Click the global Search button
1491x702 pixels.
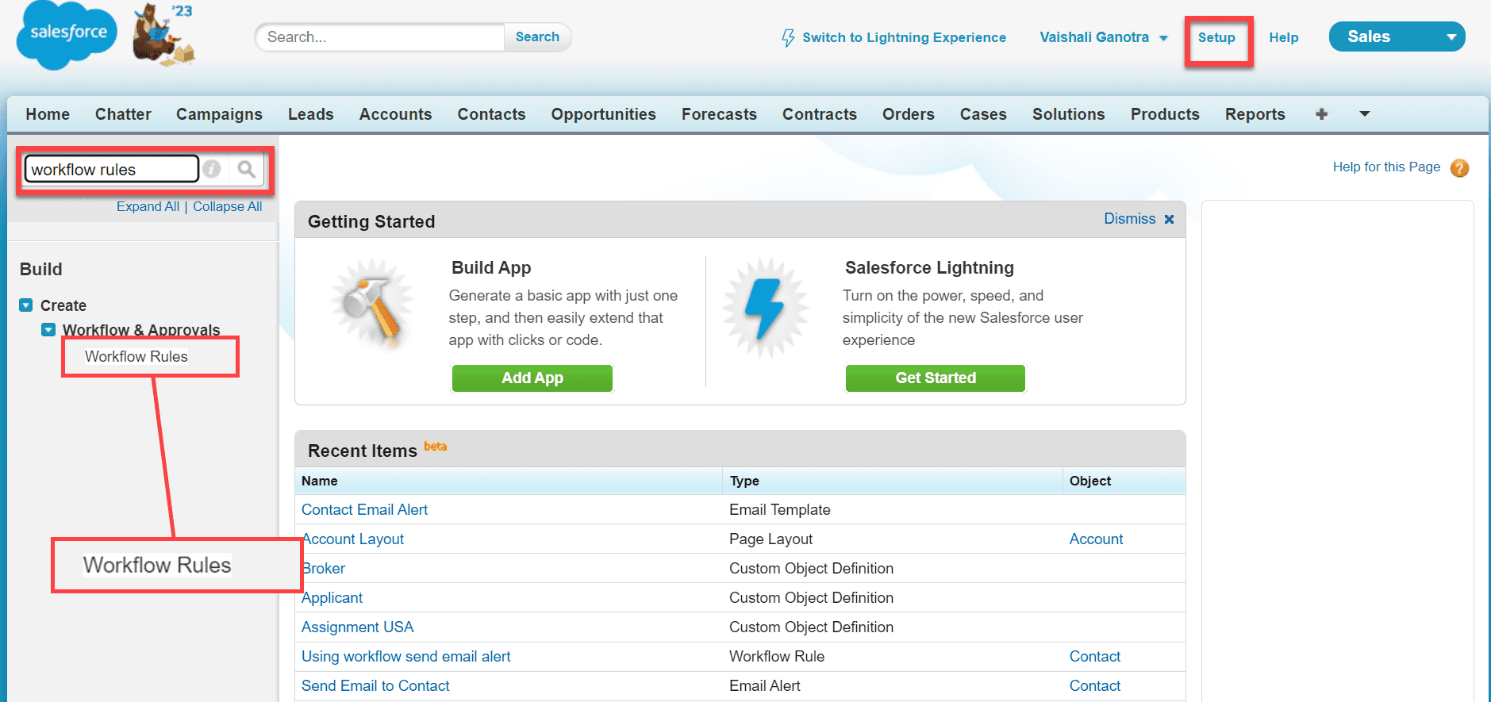pos(537,36)
